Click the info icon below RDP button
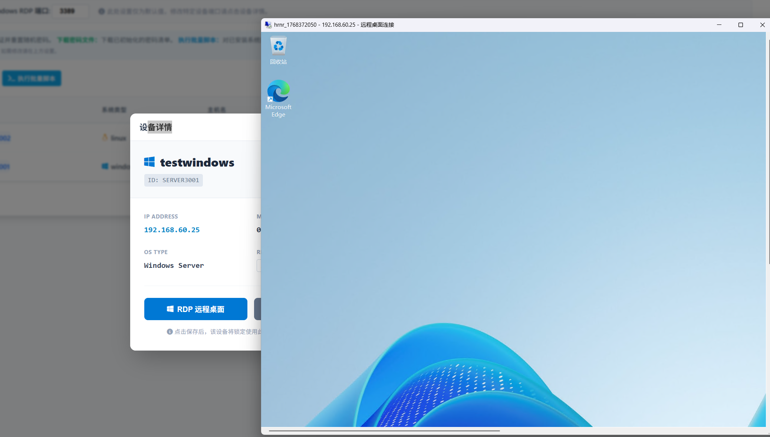Screen dimensions: 770x437 tap(170, 332)
